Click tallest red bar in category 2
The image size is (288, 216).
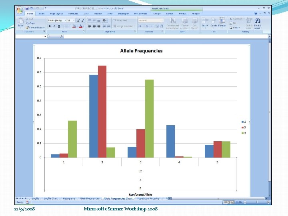pyautogui.click(x=102, y=112)
